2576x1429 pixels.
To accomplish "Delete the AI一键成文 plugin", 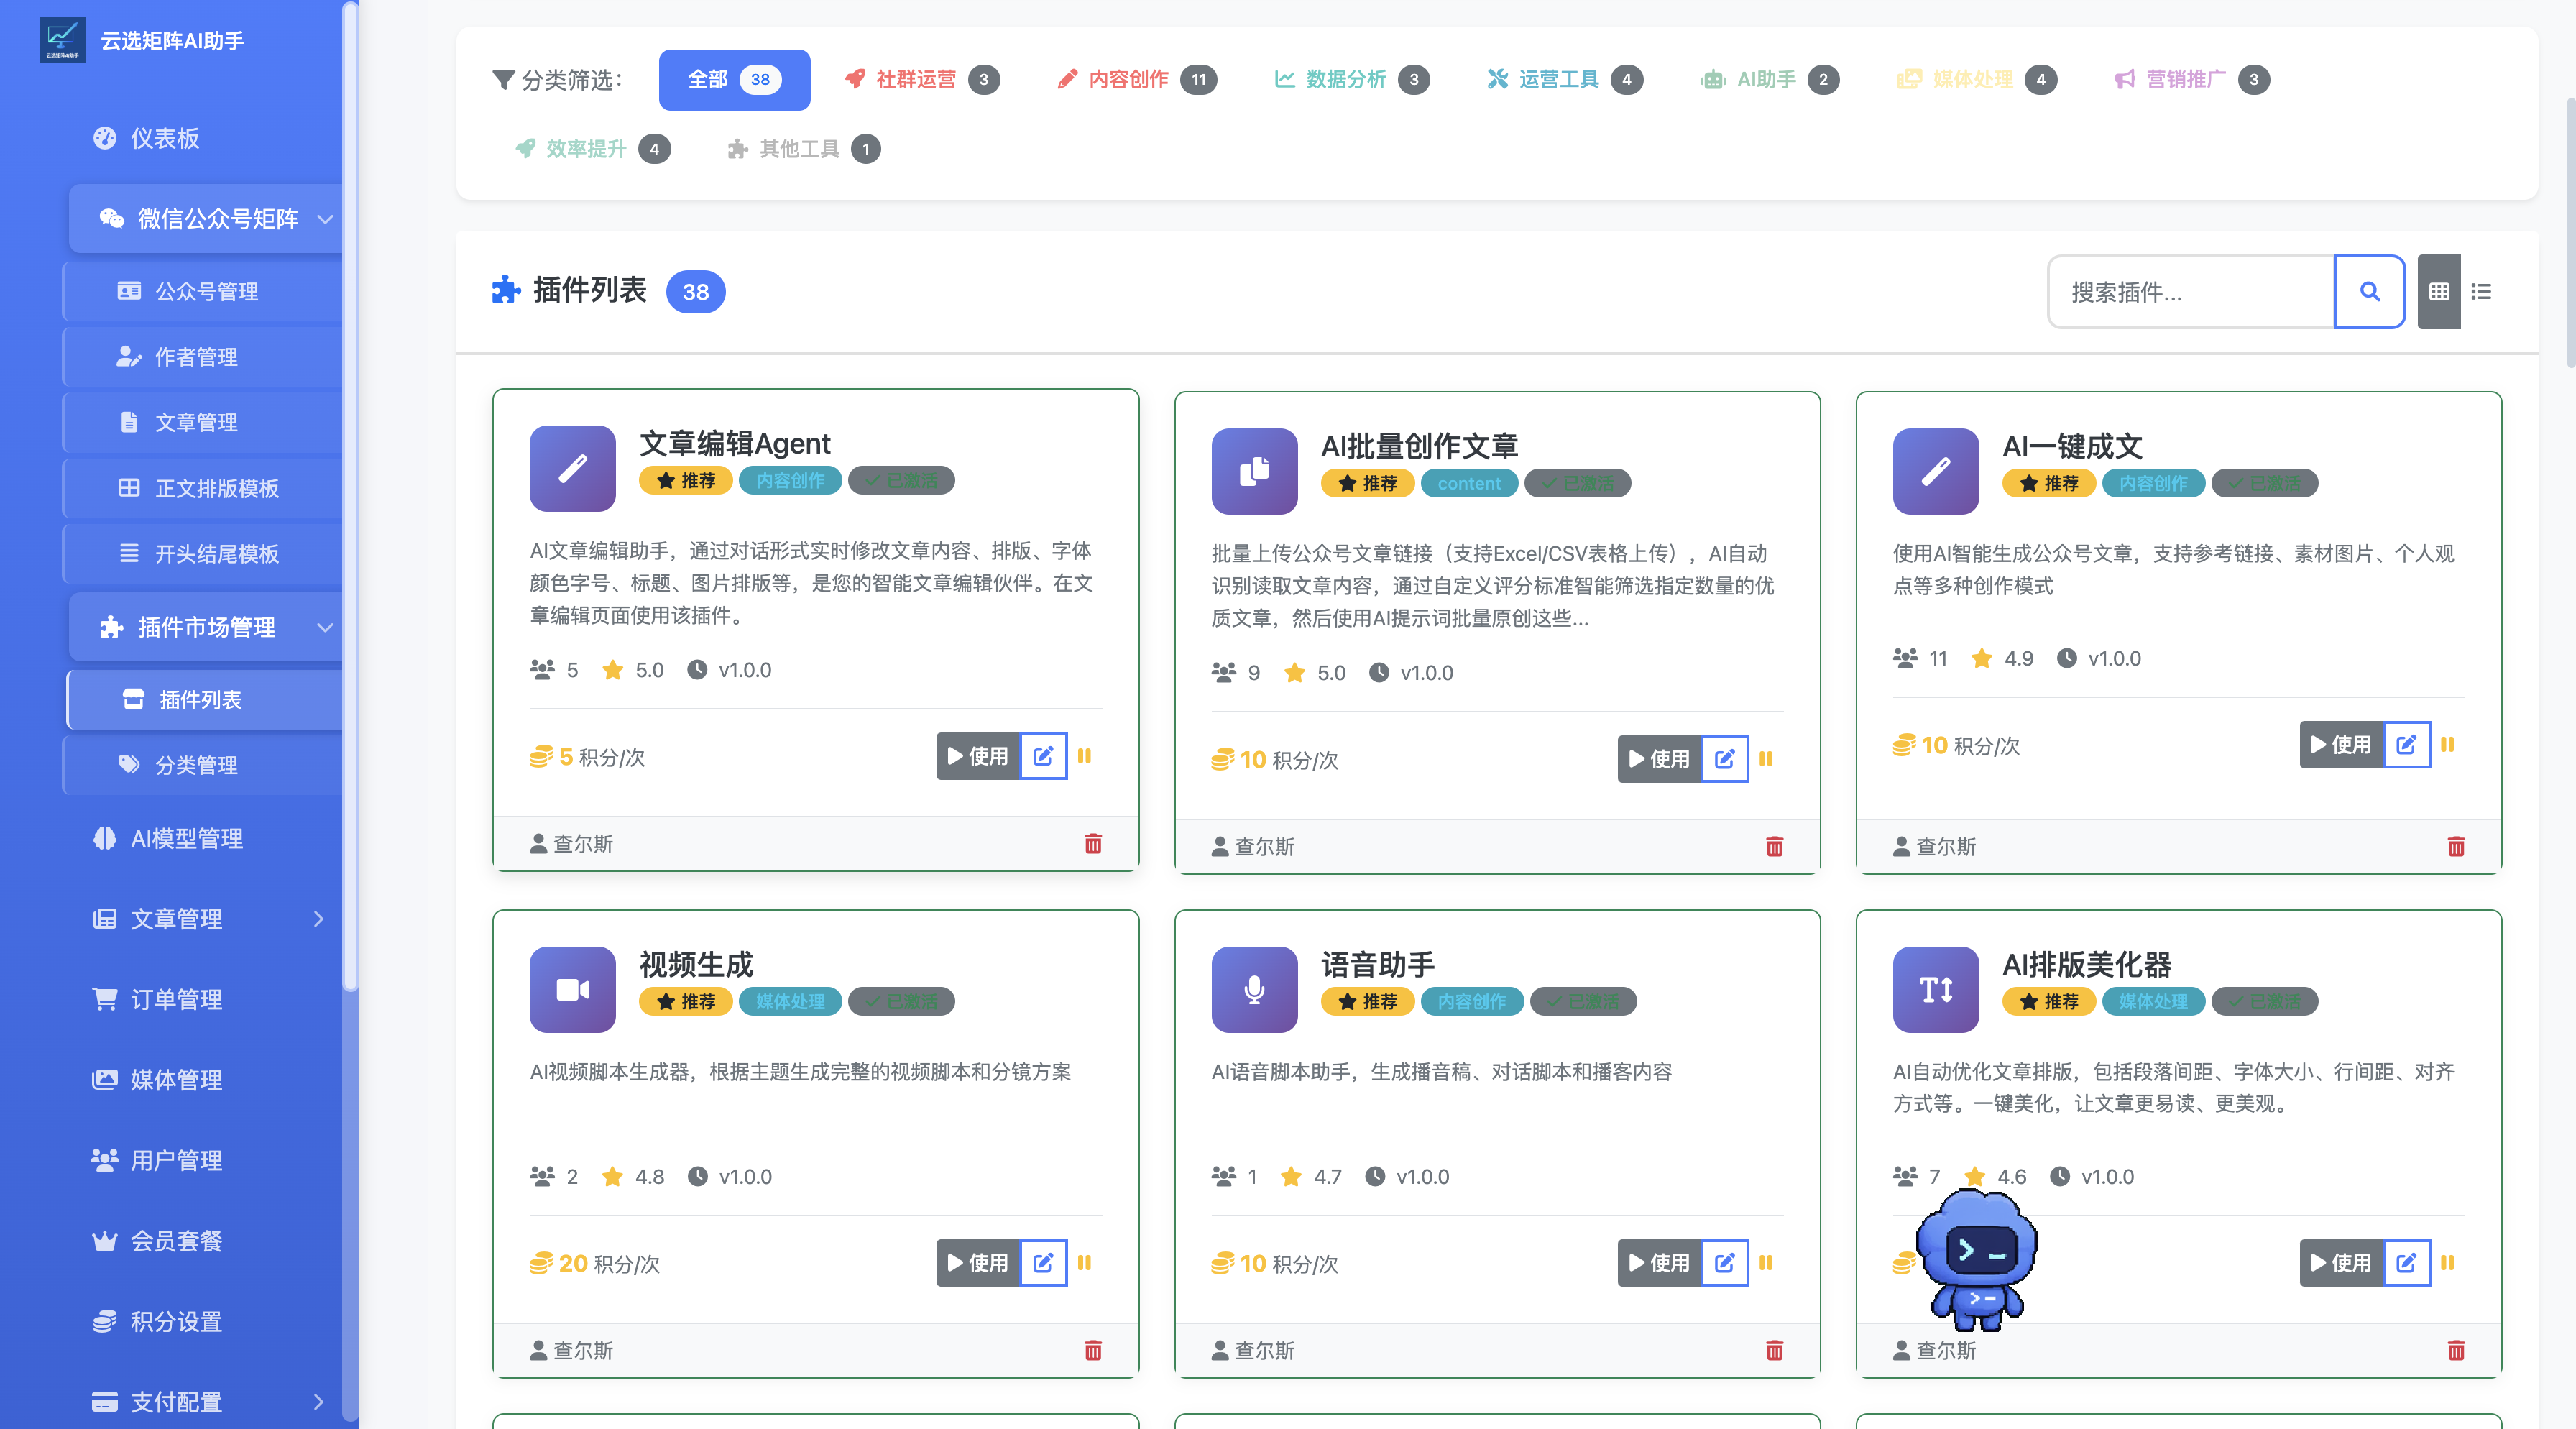I will tap(2456, 847).
